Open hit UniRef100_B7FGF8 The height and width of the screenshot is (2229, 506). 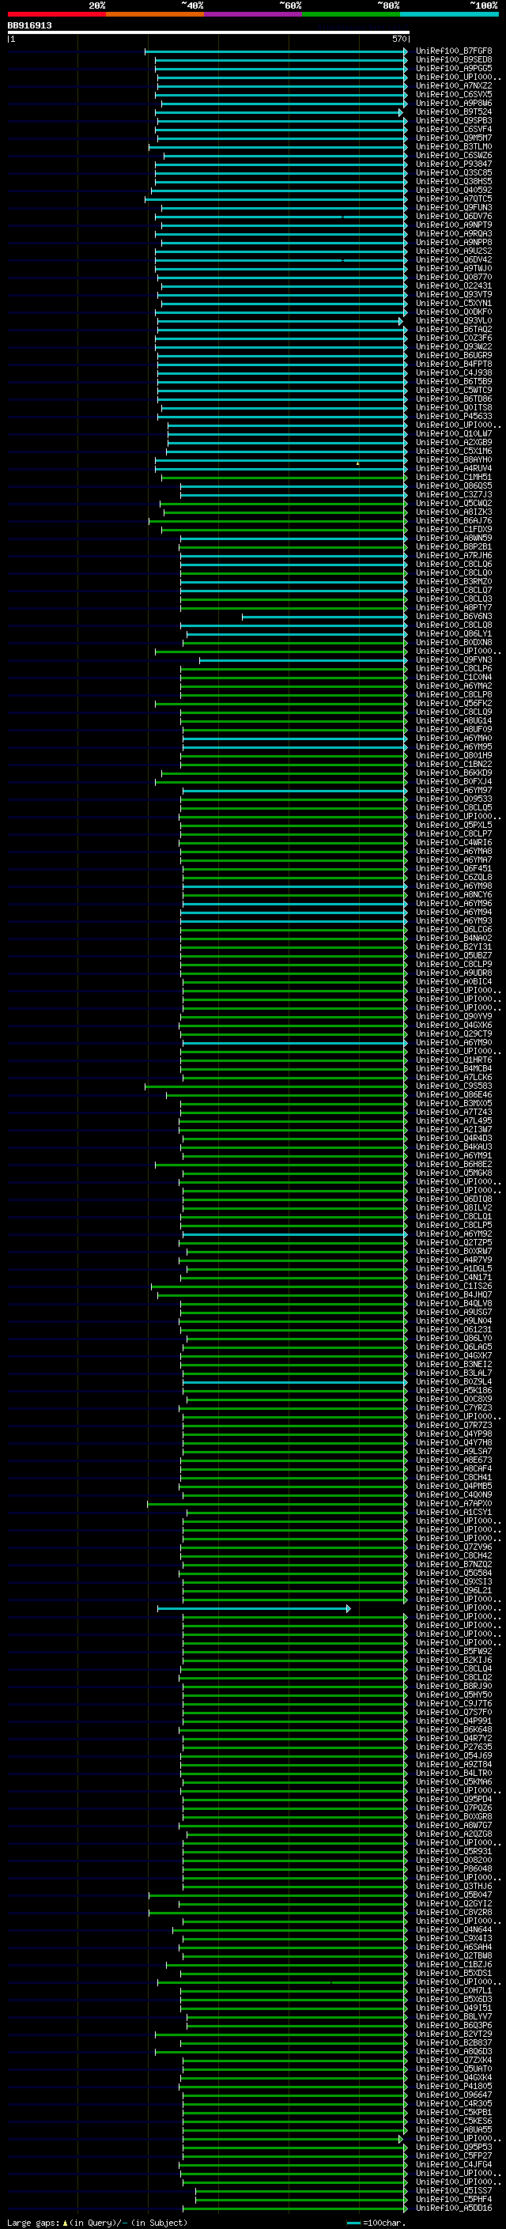[x=454, y=51]
